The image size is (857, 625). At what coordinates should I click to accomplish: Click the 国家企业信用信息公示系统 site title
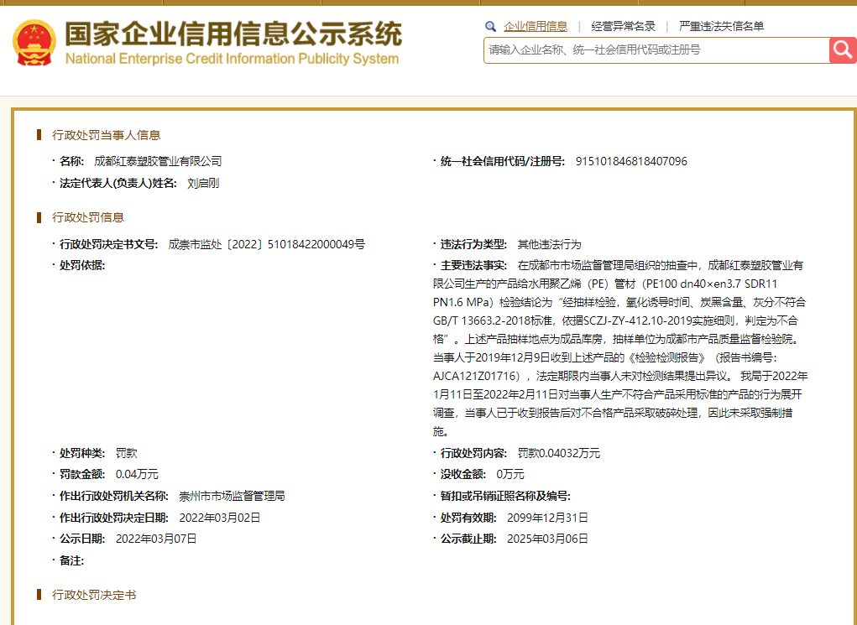(233, 34)
